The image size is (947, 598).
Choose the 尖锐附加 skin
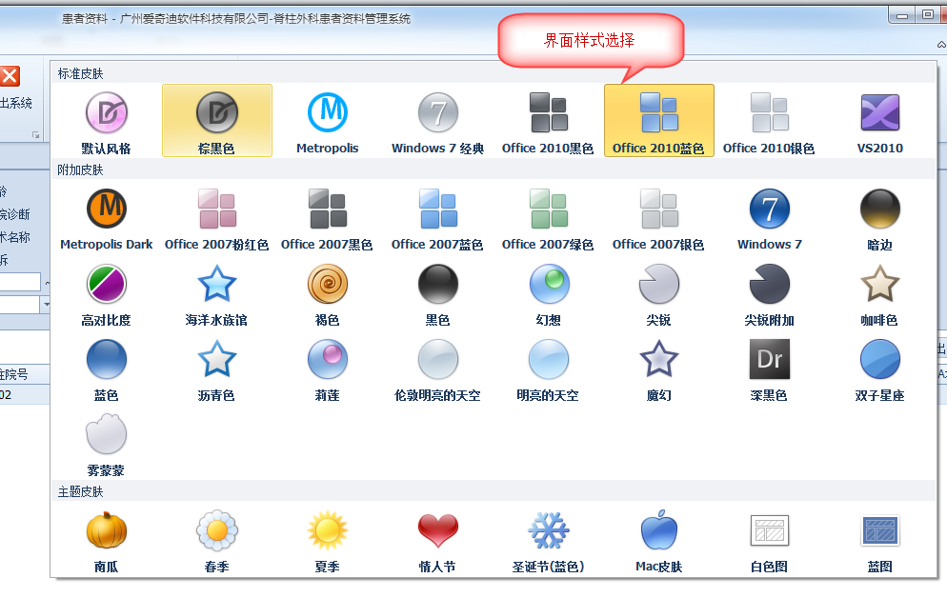point(770,294)
